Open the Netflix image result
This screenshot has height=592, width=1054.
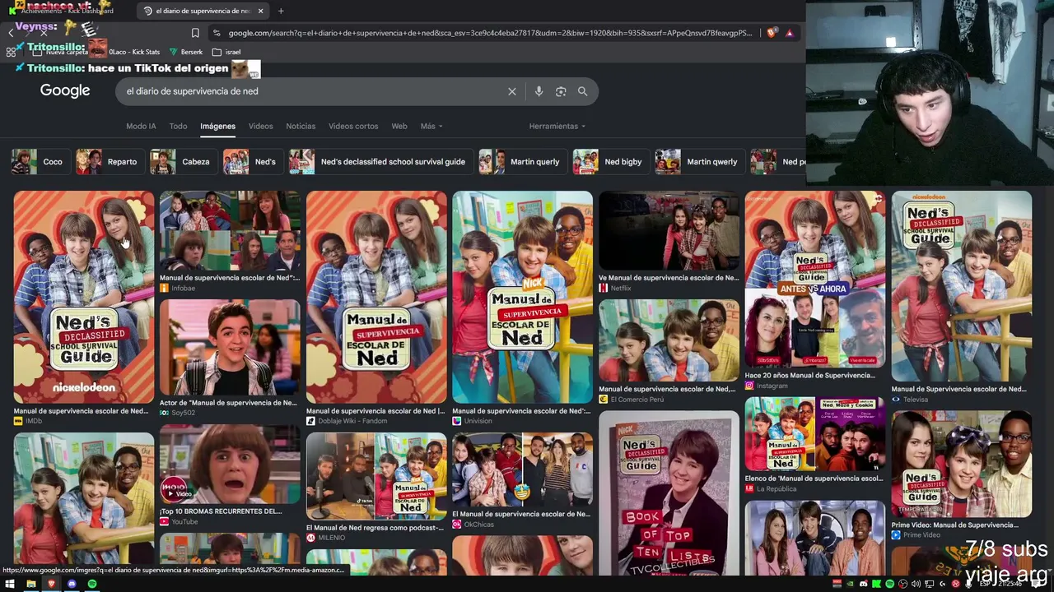669,231
